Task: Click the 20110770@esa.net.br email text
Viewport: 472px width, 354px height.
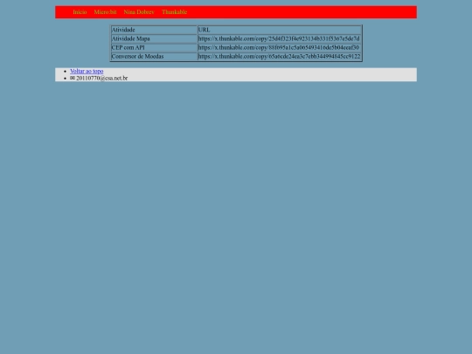Action: [102, 79]
